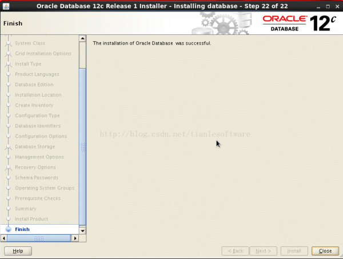Select the Summary step

[26, 209]
